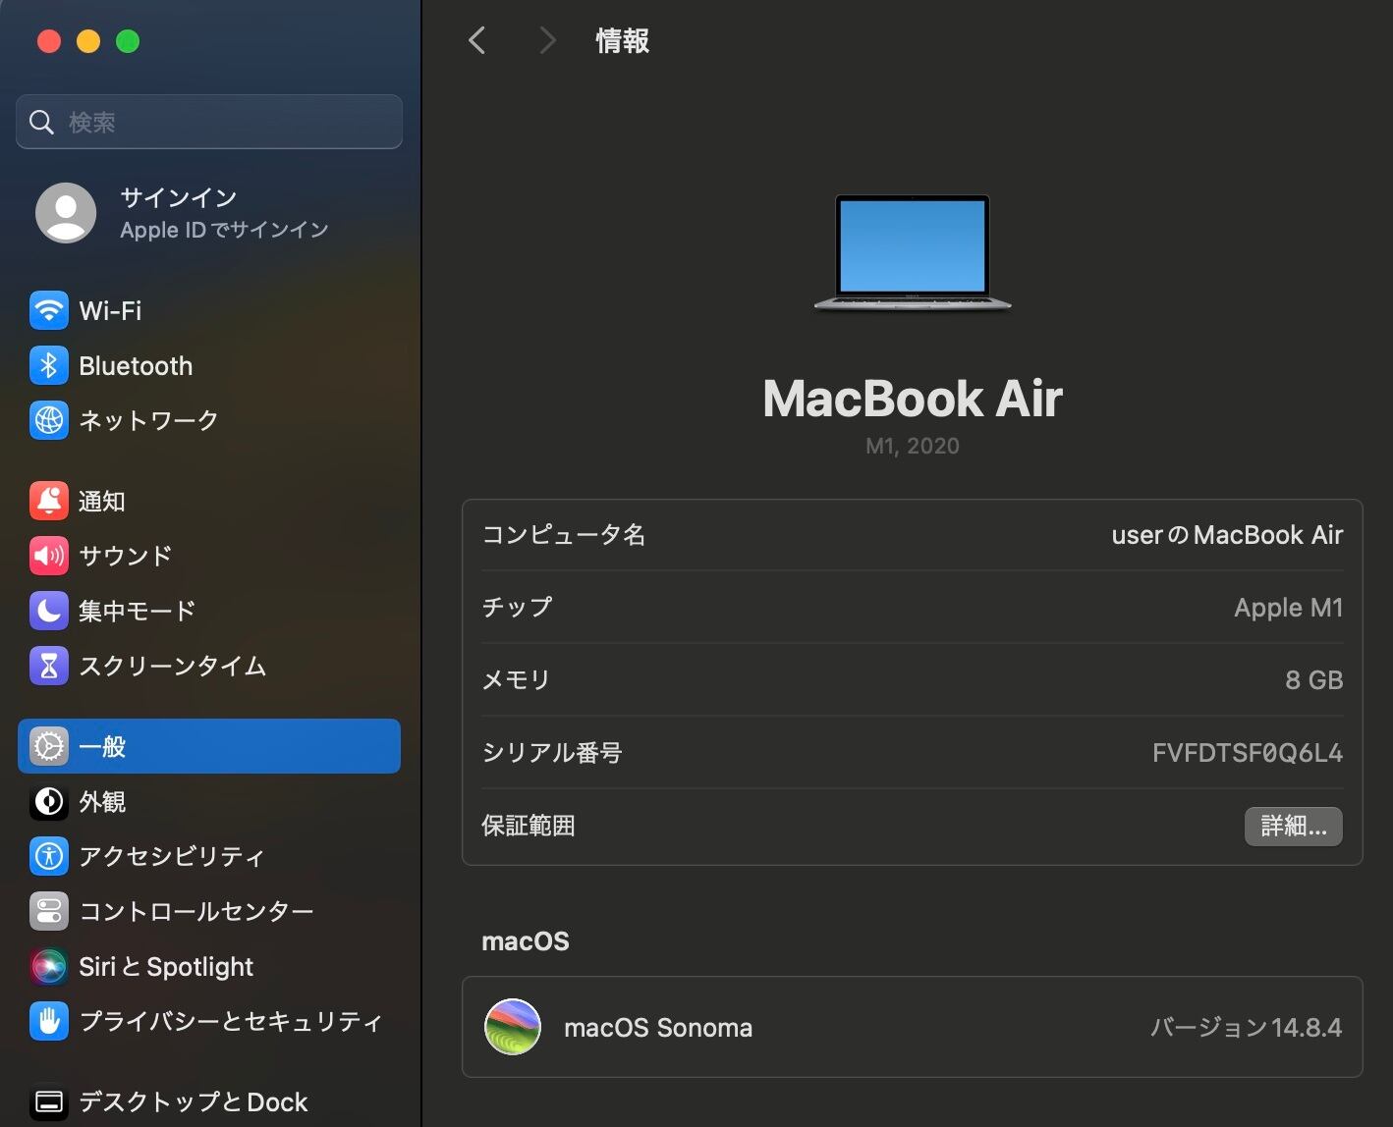Click the 一般 gear icon
The width and height of the screenshot is (1393, 1127).
tap(48, 747)
